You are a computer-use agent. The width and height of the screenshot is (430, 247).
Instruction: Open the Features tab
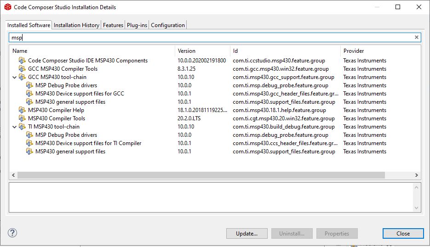point(113,25)
